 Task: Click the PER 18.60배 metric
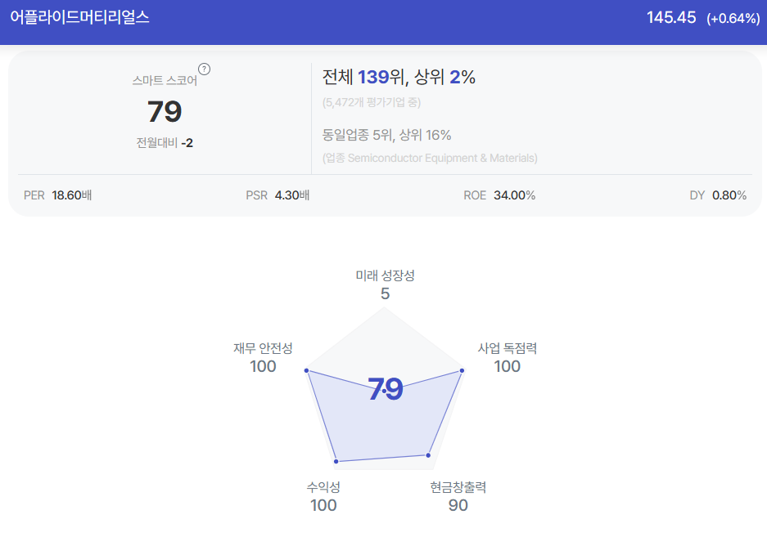pos(58,195)
